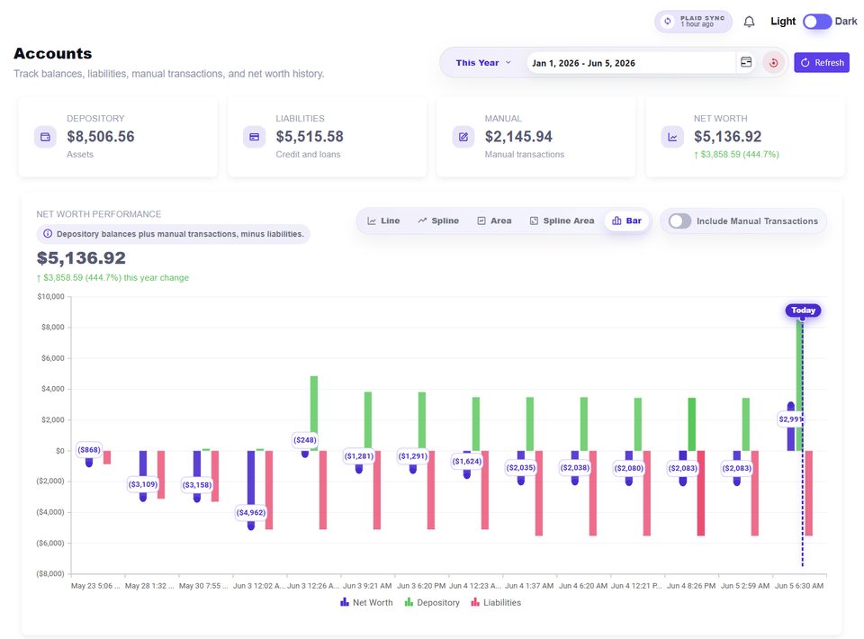The height and width of the screenshot is (639, 864).
Task: Click the ($3,158) bar value label
Action: 197,485
